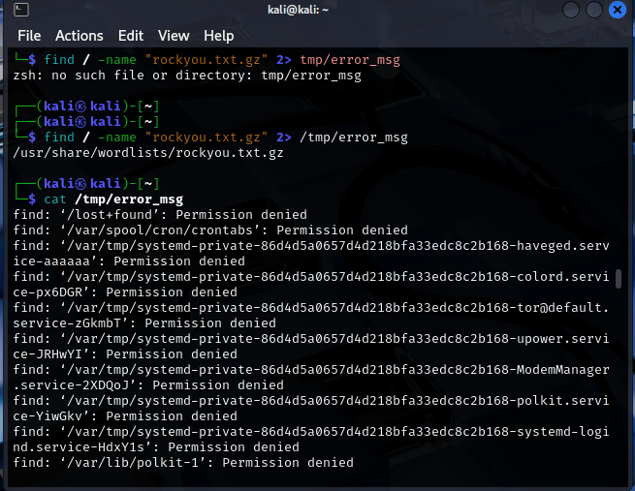The image size is (635, 491).
Task: Click the kali@kali: ~ window title
Action: click(298, 10)
